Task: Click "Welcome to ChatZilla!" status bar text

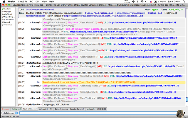Action: (11, 117)
